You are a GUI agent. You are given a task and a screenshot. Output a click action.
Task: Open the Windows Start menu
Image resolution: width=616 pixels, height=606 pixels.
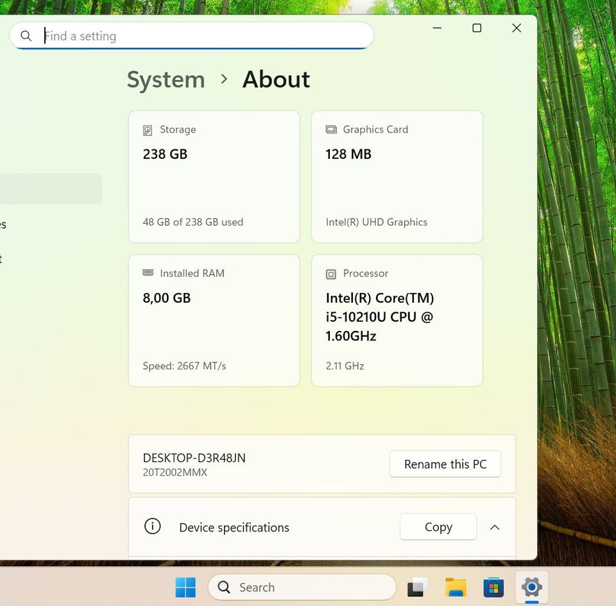185,587
